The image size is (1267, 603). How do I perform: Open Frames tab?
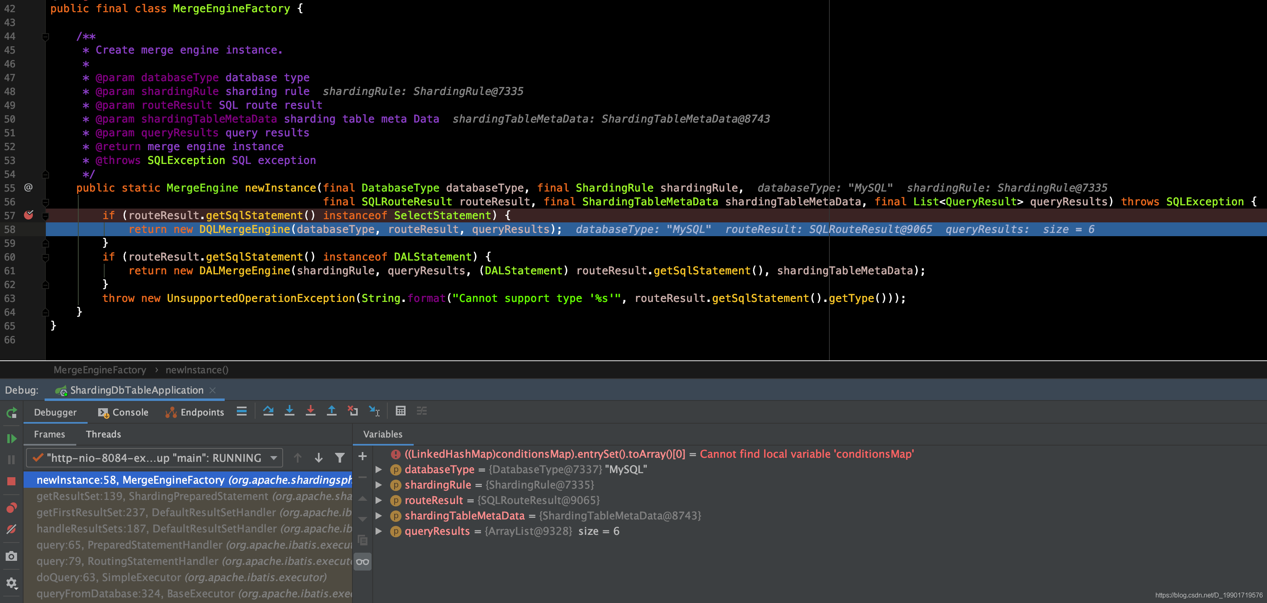click(x=49, y=434)
